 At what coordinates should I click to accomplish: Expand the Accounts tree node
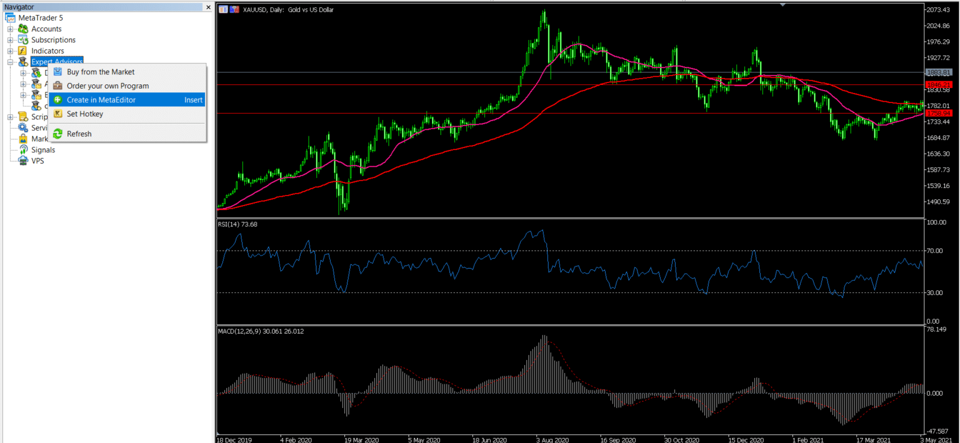point(9,29)
